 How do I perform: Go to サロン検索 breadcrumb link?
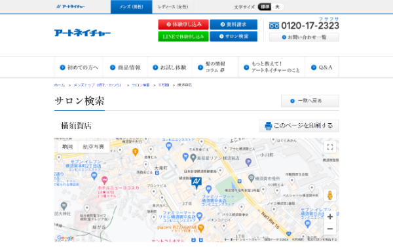(x=141, y=85)
